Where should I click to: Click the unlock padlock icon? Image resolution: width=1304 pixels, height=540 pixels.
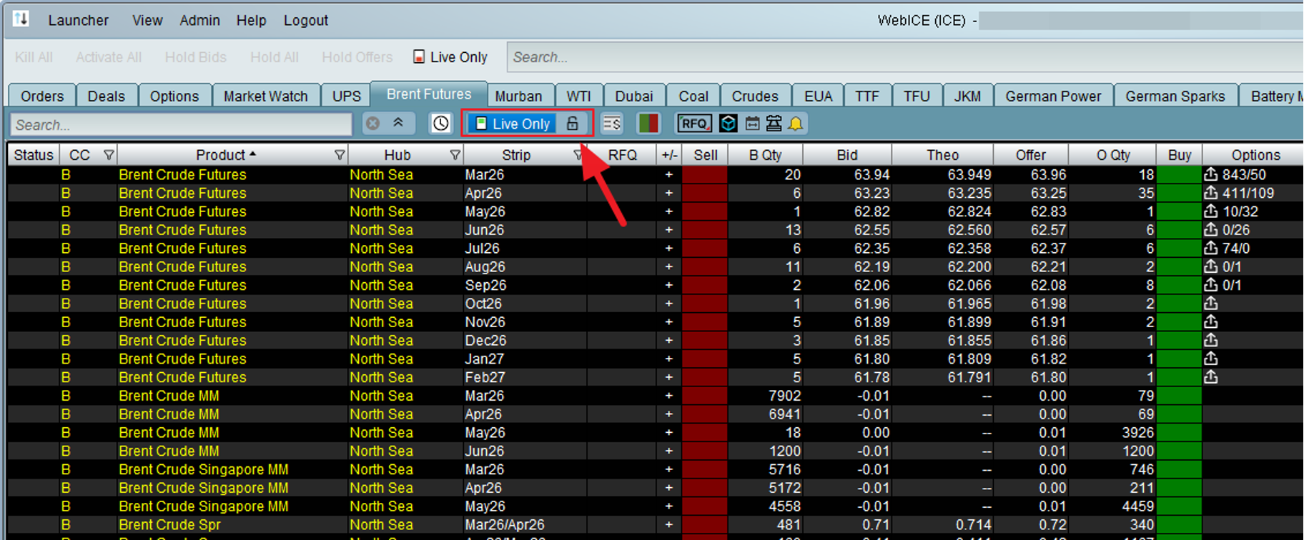(x=572, y=124)
